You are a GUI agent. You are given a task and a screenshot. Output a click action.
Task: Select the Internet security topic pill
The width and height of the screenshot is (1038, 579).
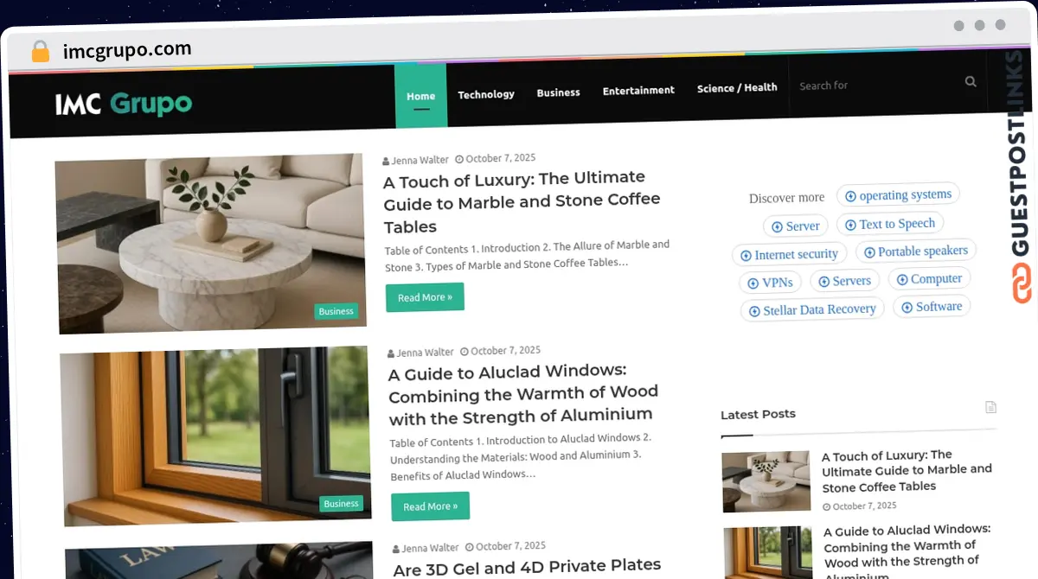(789, 254)
